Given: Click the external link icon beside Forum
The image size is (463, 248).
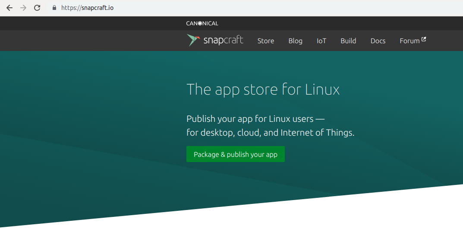Looking at the screenshot, I should (x=424, y=39).
